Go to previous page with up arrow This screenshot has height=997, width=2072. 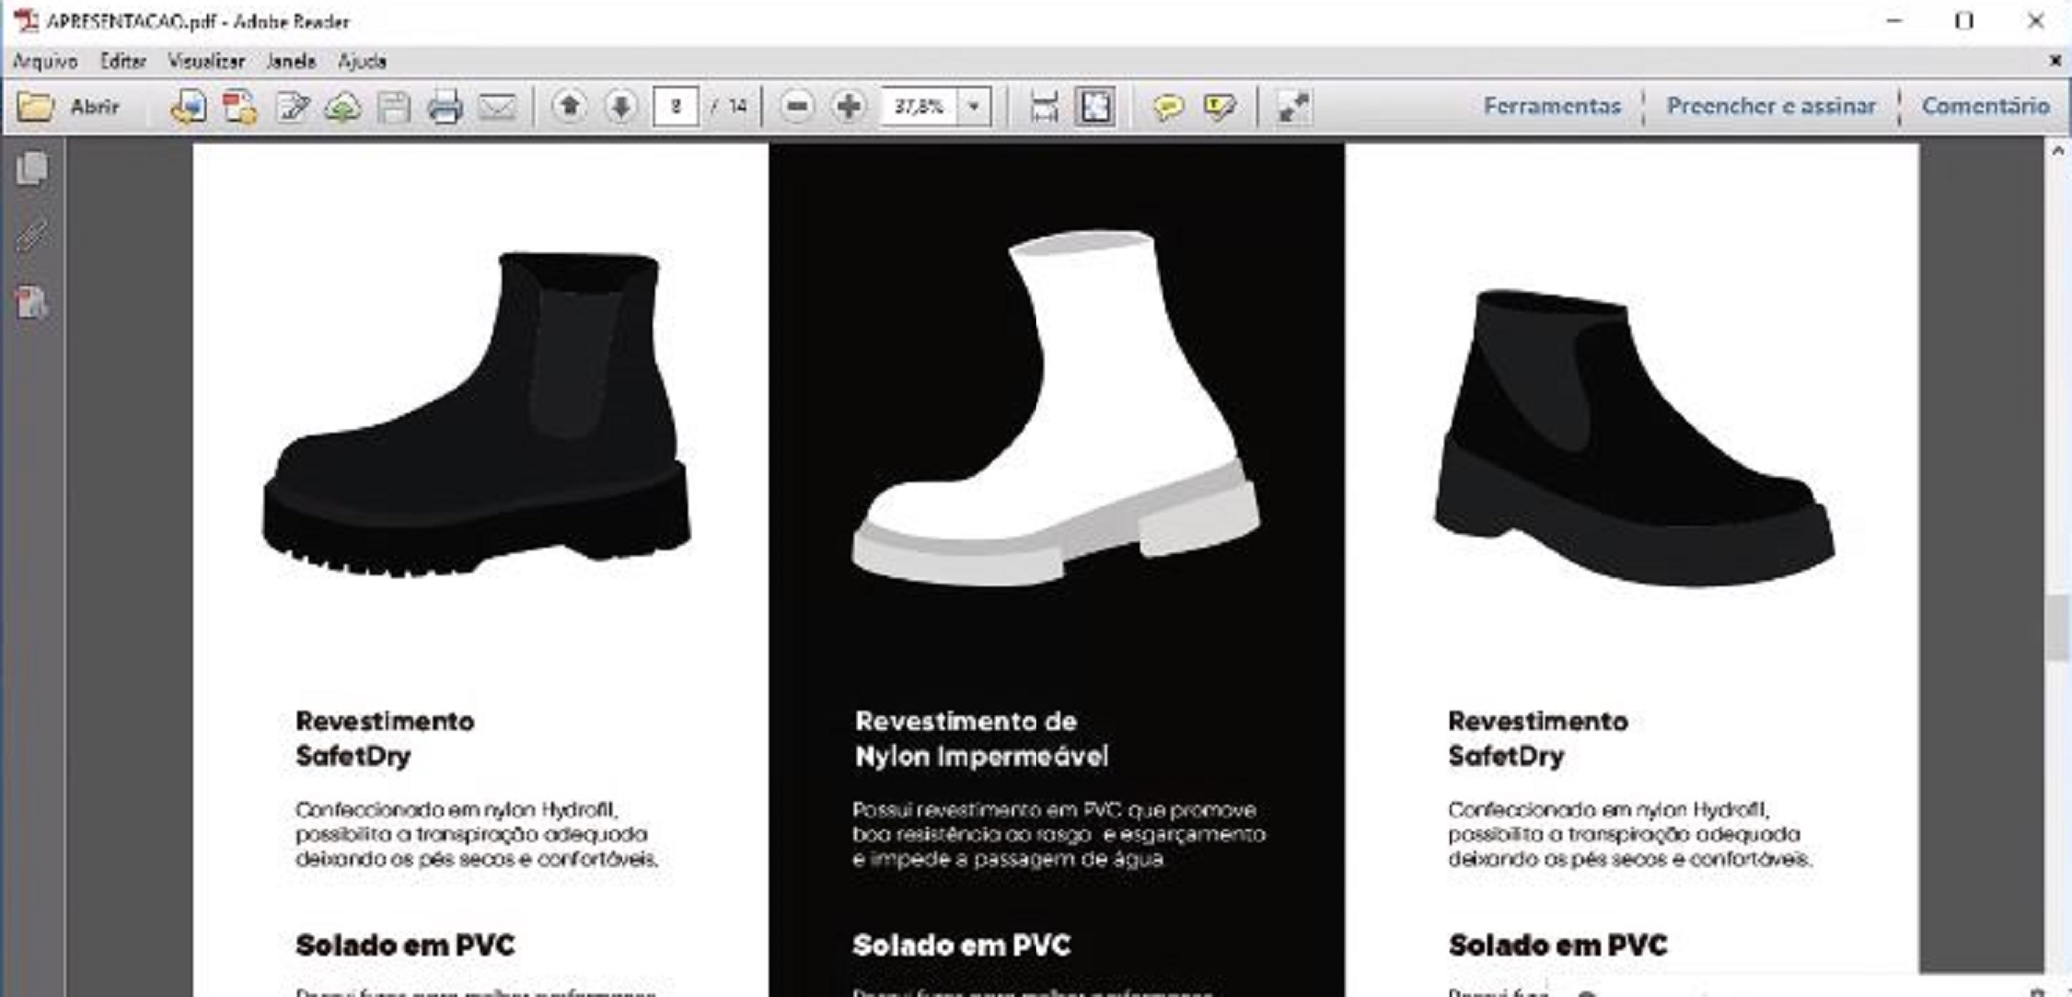coord(569,106)
